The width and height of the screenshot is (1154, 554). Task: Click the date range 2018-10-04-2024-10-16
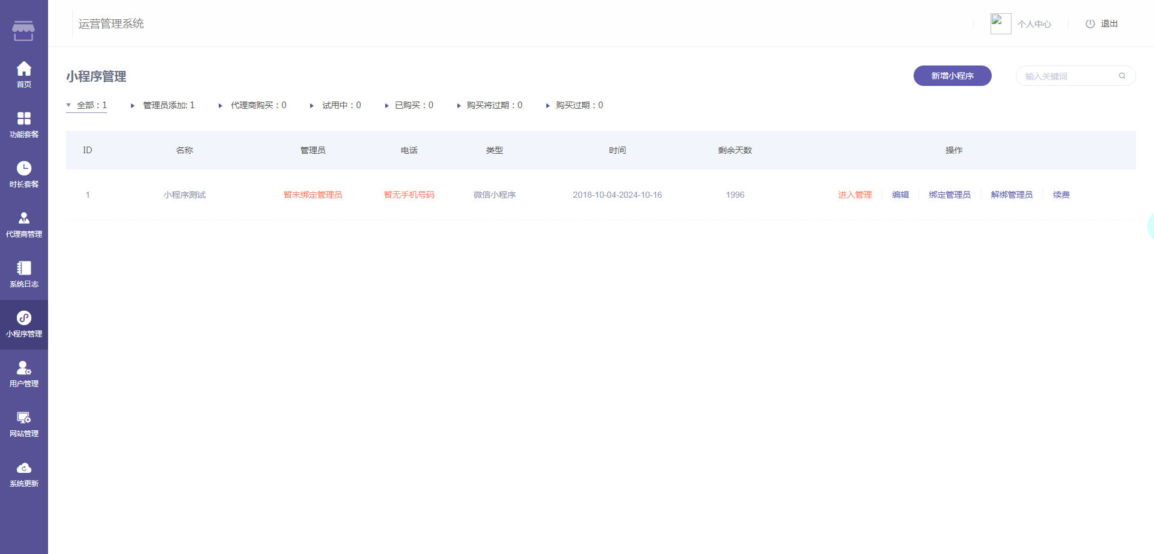[617, 195]
